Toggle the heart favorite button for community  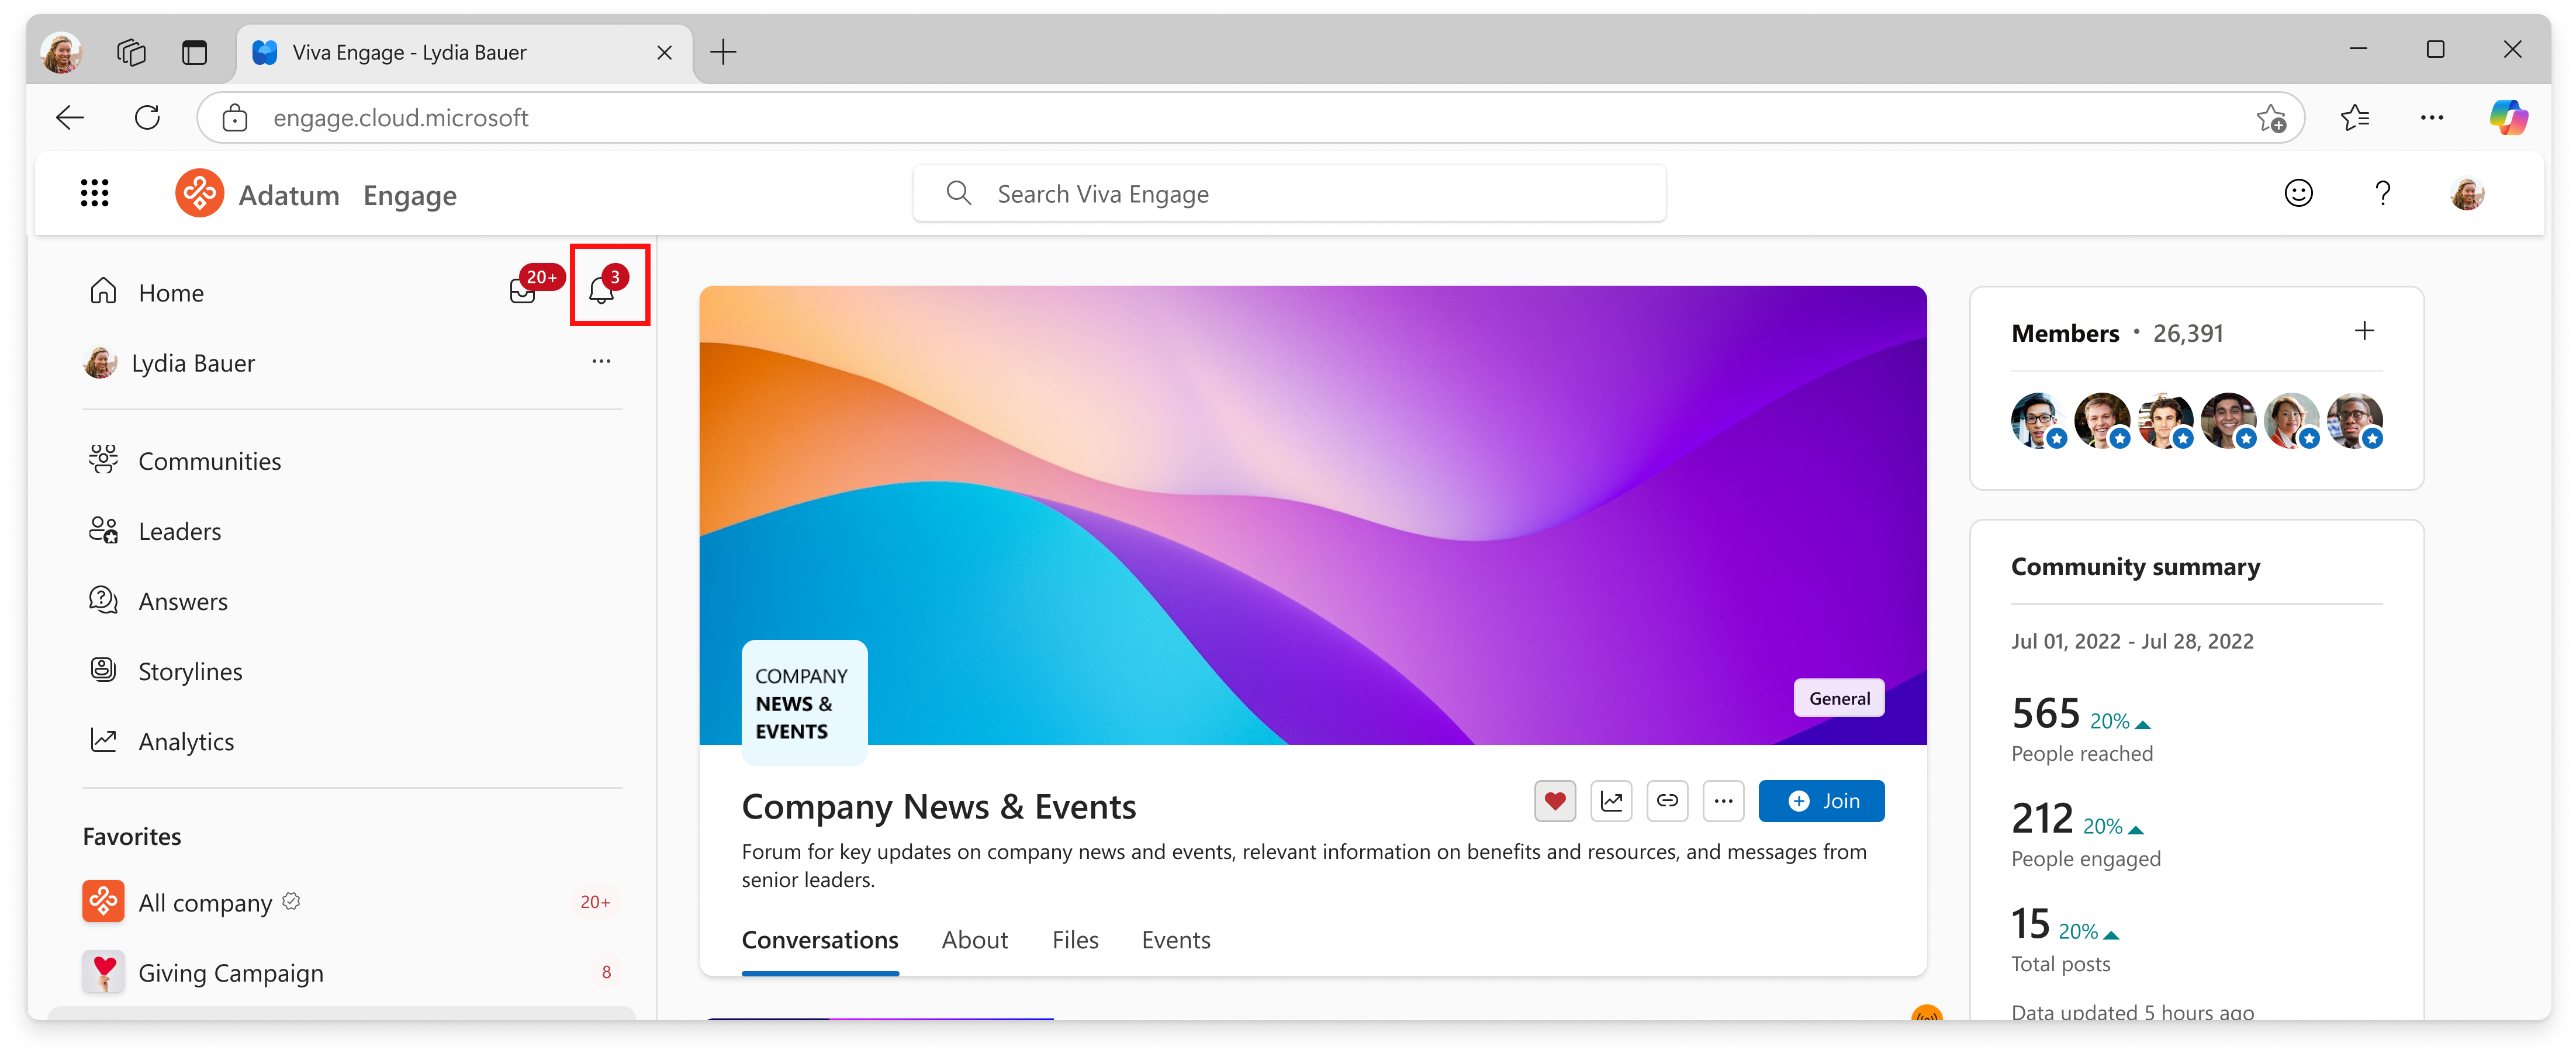[x=1555, y=801]
